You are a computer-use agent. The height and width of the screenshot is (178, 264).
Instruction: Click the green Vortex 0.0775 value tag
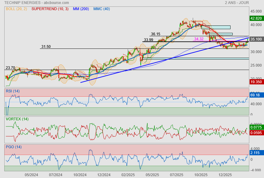(256, 127)
